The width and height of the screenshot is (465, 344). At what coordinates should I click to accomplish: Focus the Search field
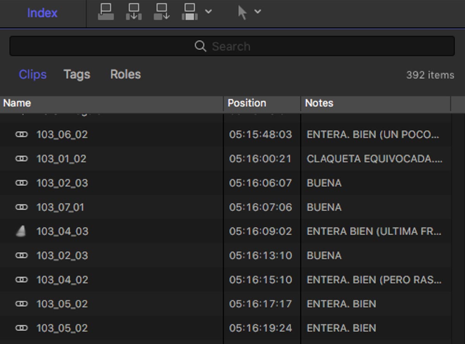(x=232, y=46)
